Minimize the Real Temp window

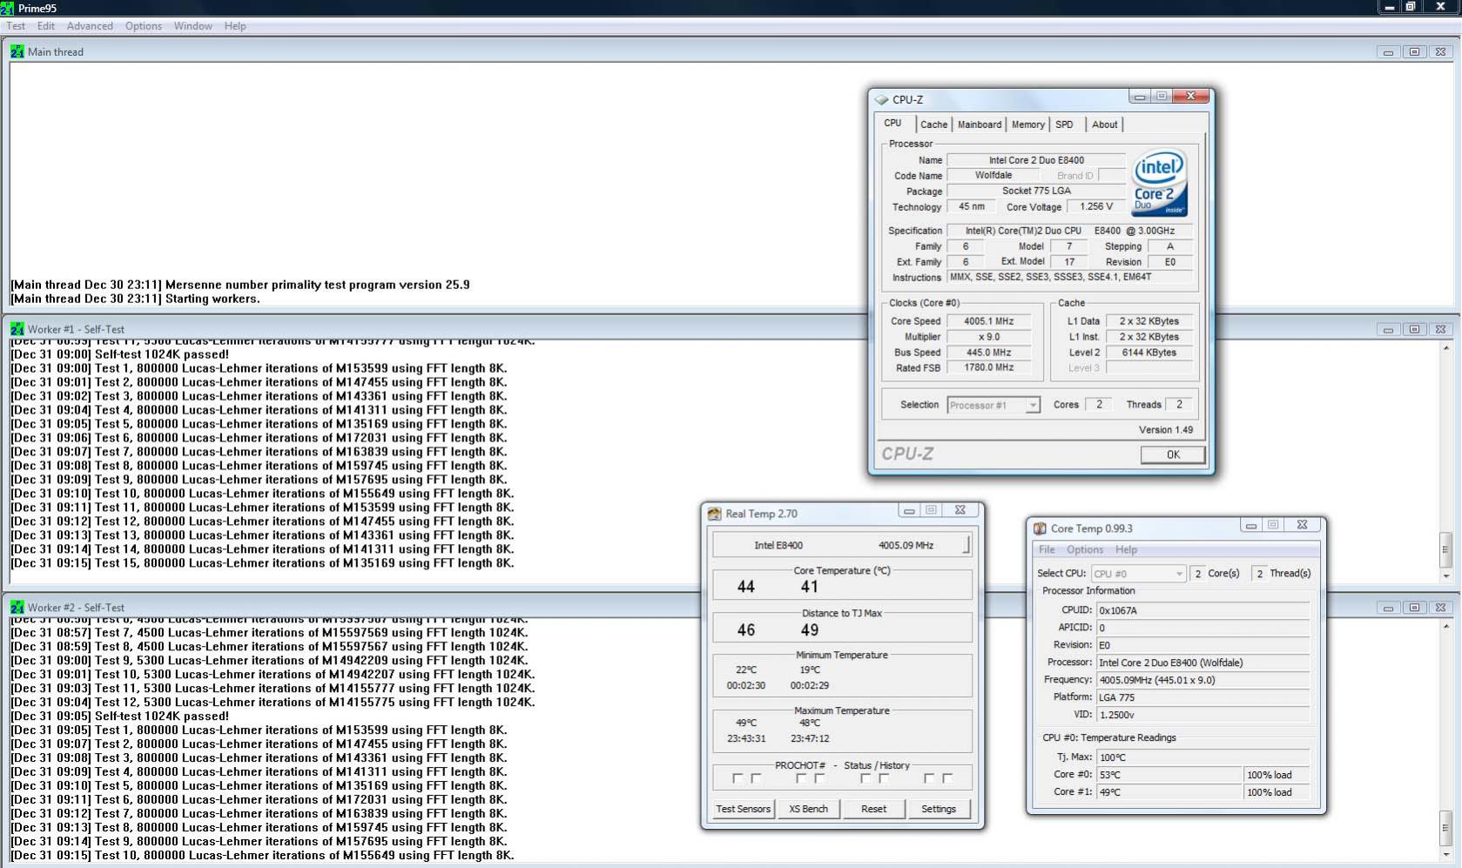coord(909,511)
